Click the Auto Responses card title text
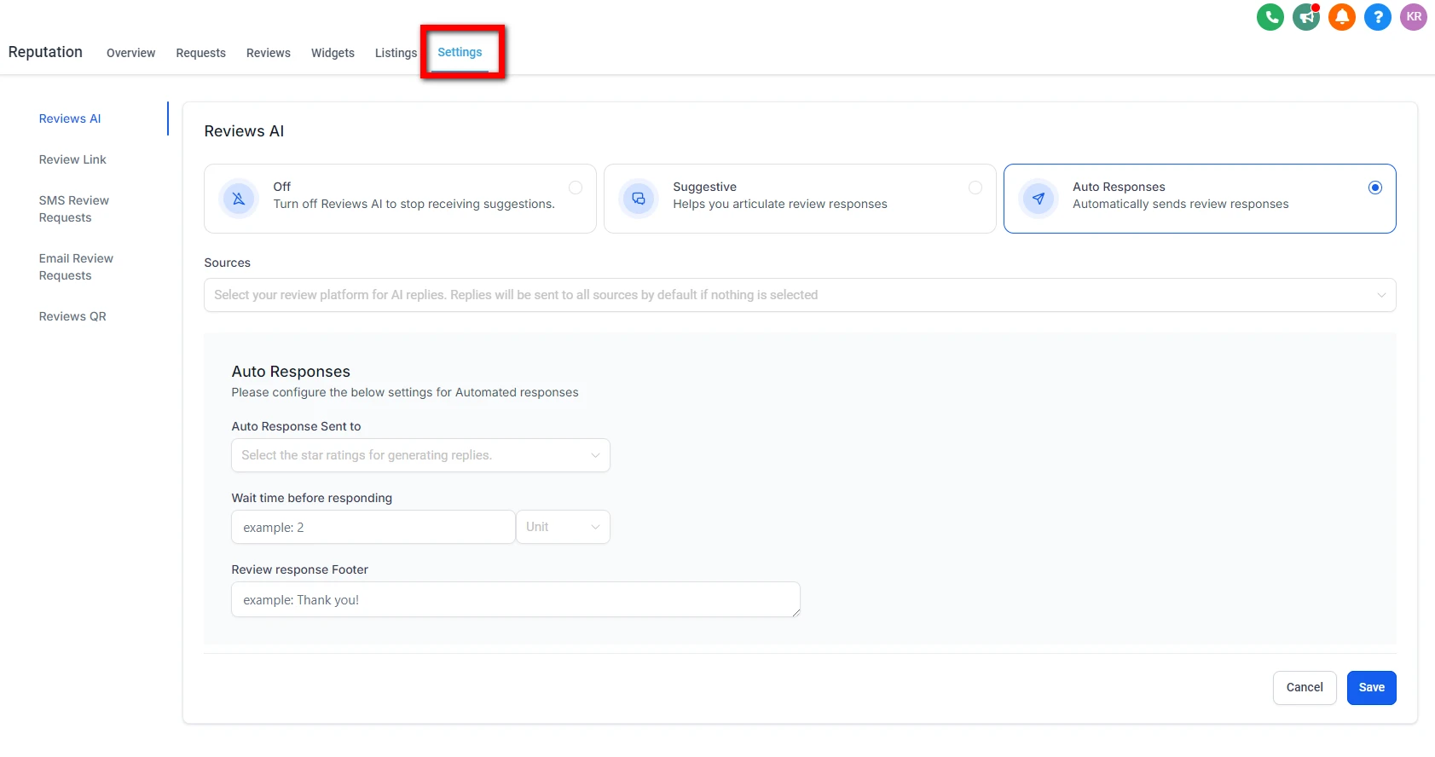Viewport: 1435px width, 757px height. 1119,187
